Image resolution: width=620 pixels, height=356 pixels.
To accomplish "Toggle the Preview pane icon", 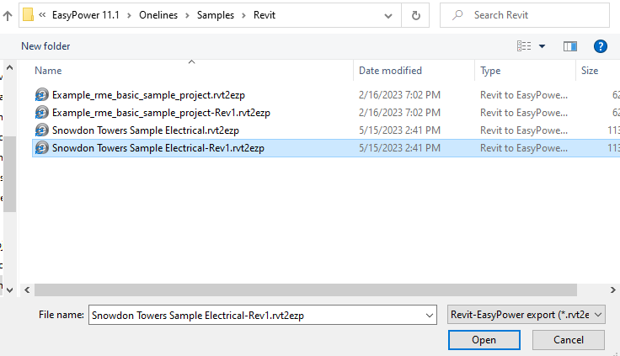I will 570,46.
